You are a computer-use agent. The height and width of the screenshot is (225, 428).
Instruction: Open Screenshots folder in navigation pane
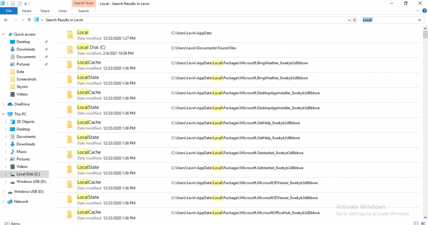pyautogui.click(x=26, y=79)
